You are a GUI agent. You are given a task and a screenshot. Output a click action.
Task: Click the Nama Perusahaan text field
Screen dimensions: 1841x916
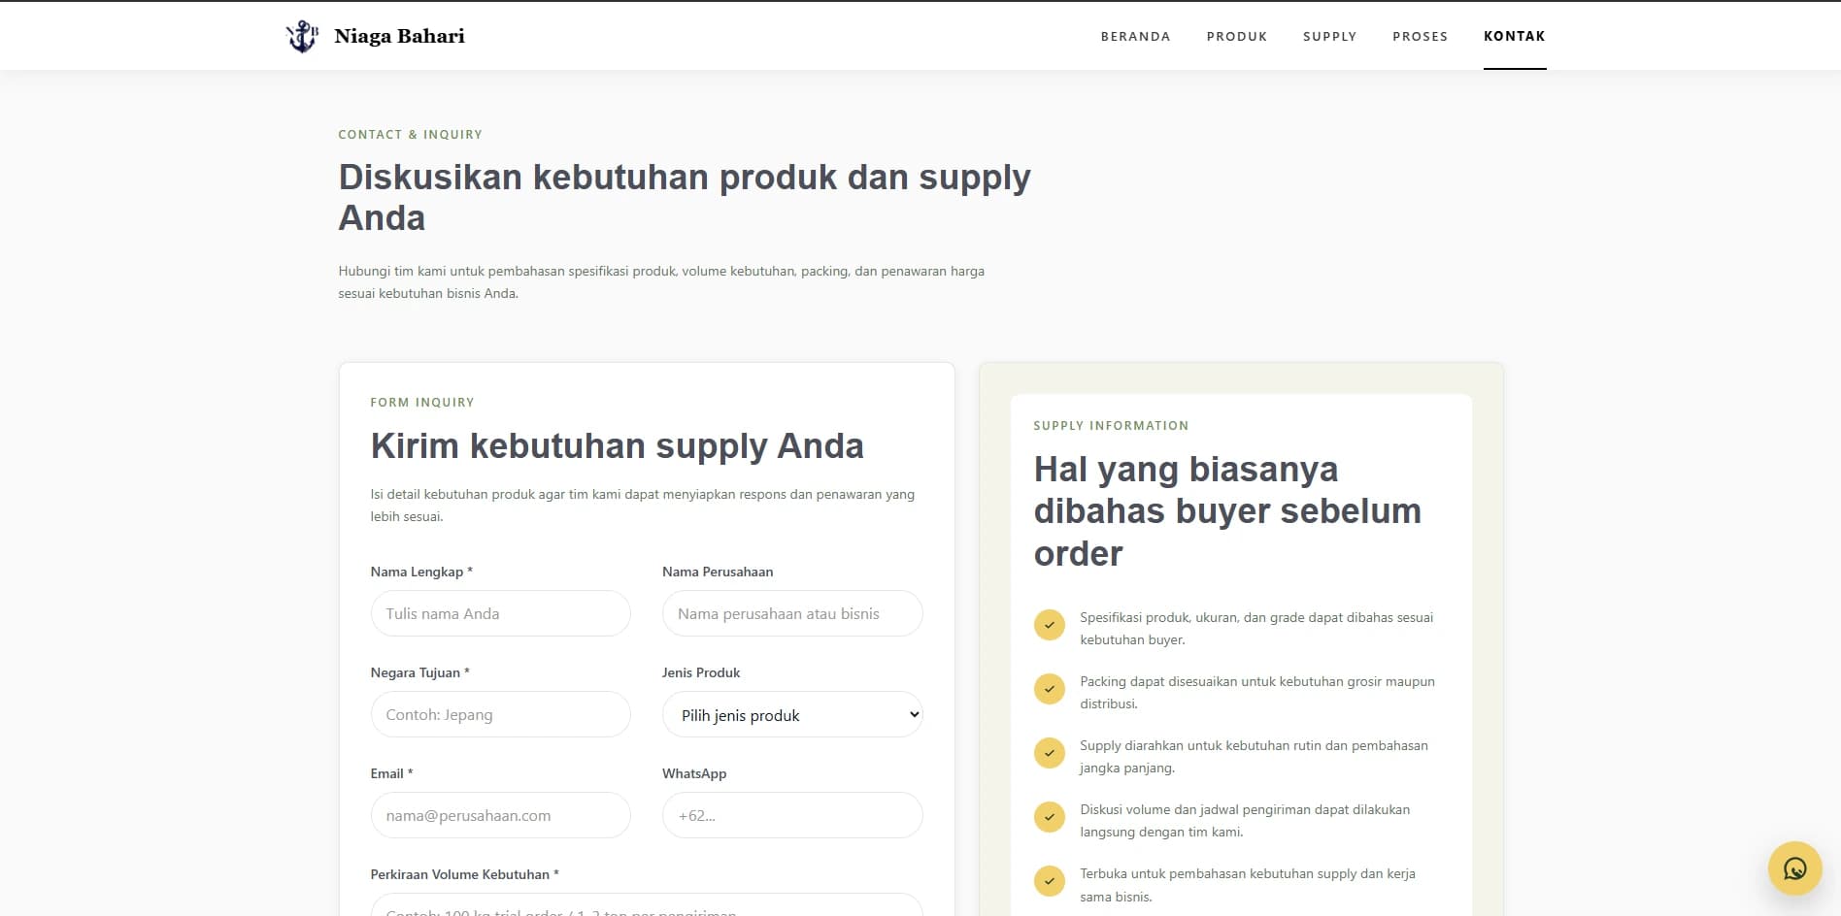792,613
